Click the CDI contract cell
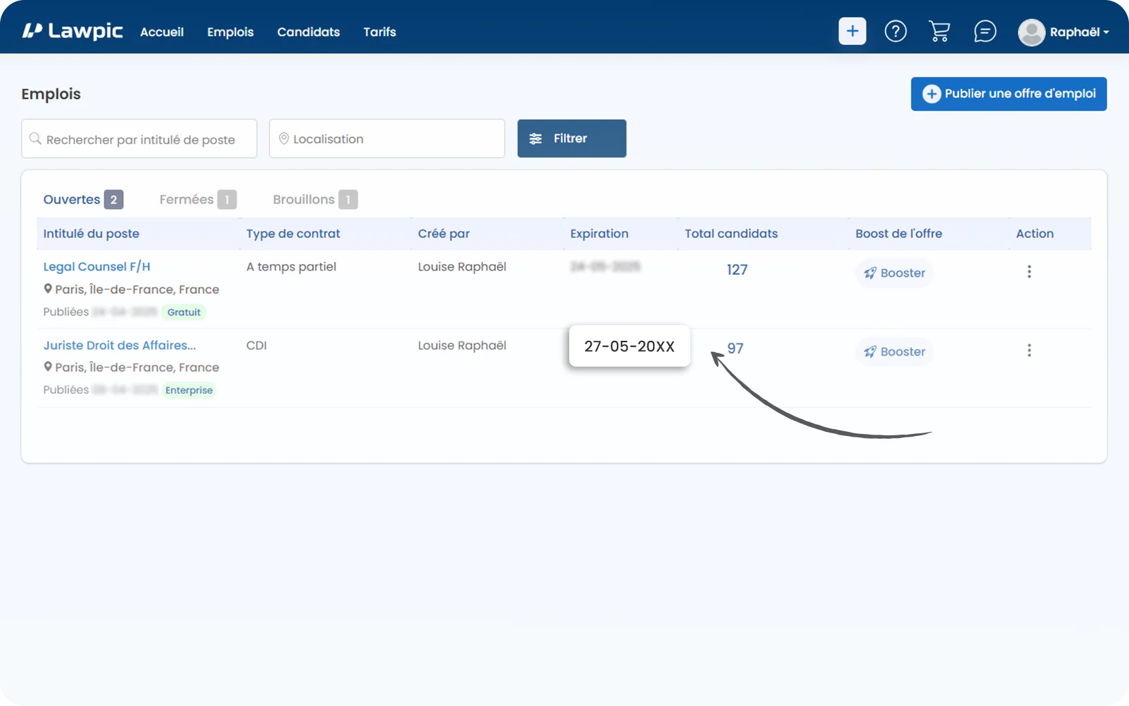The width and height of the screenshot is (1129, 706). point(256,346)
